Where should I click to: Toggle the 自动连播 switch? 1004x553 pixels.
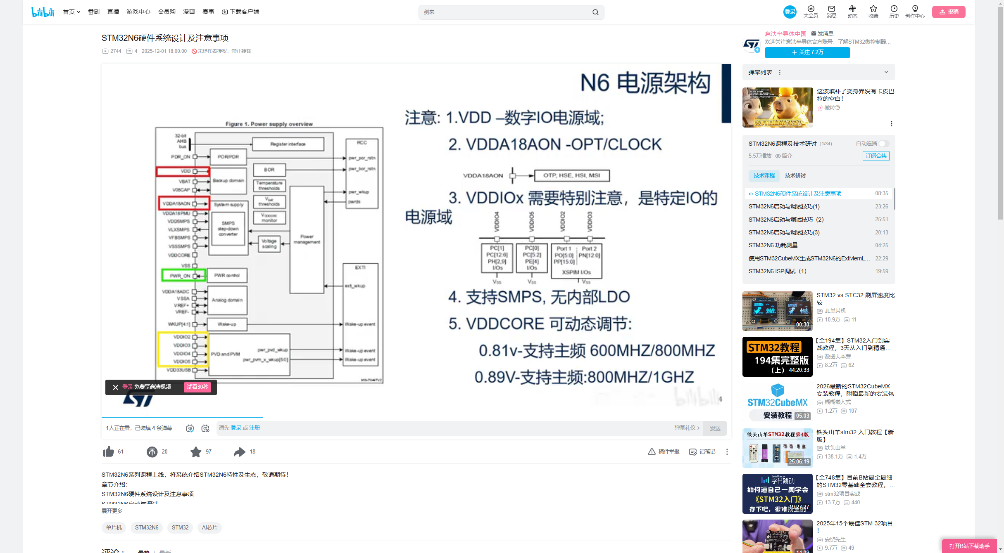[884, 144]
